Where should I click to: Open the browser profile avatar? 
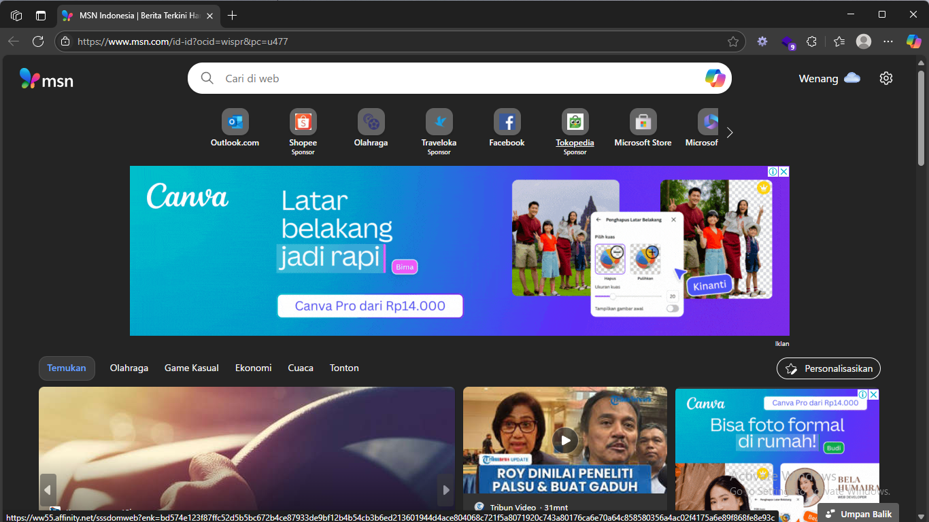[x=864, y=41]
